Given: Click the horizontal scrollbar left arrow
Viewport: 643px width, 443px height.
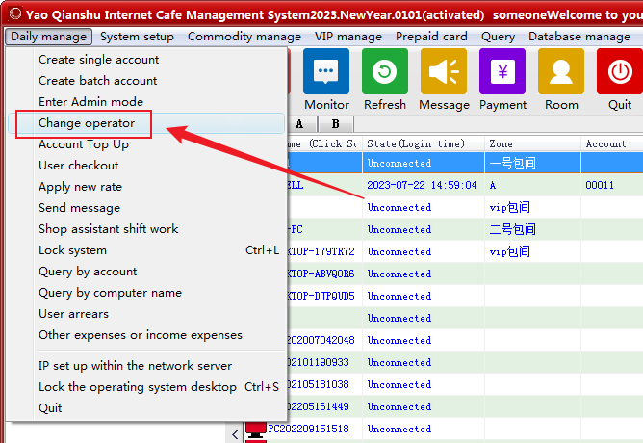Looking at the screenshot, I should pyautogui.click(x=236, y=434).
